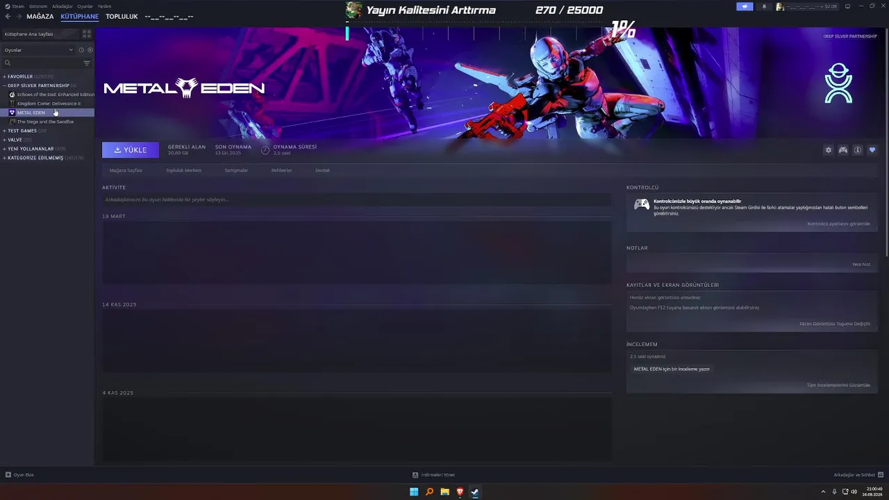Toggle ready-to-play games filter

click(90, 50)
